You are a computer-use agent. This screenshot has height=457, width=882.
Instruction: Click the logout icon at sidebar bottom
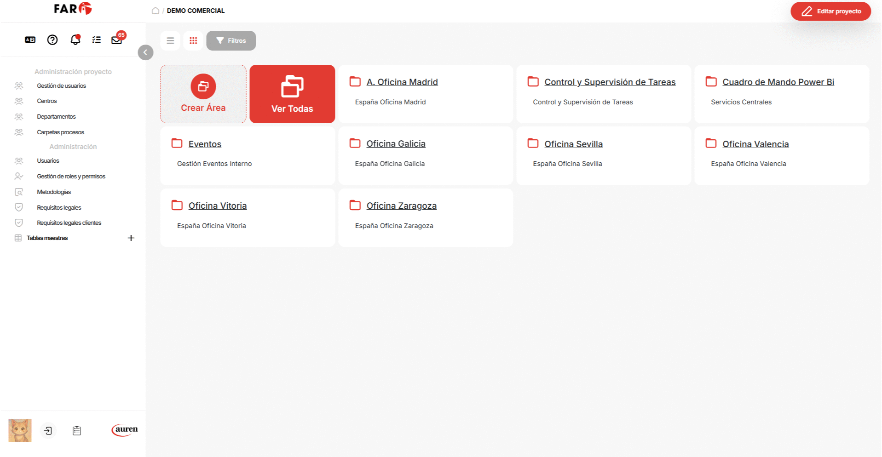click(48, 431)
